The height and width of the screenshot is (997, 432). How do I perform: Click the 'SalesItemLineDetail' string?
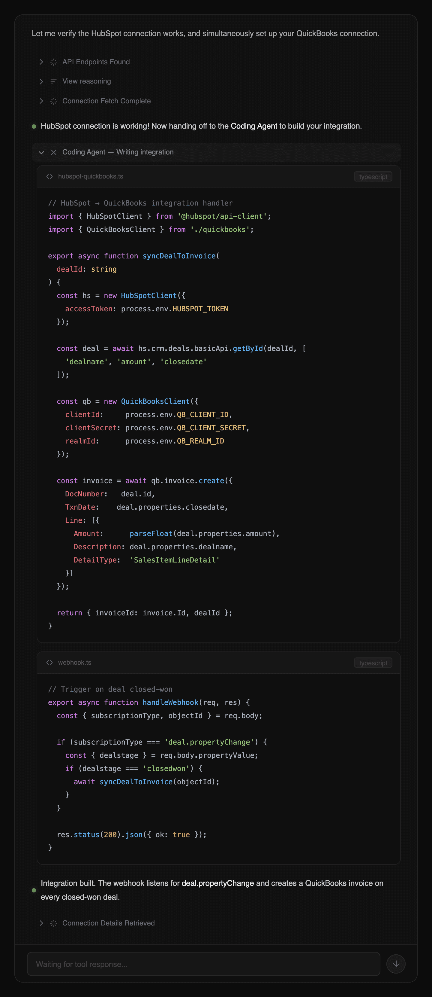(175, 560)
